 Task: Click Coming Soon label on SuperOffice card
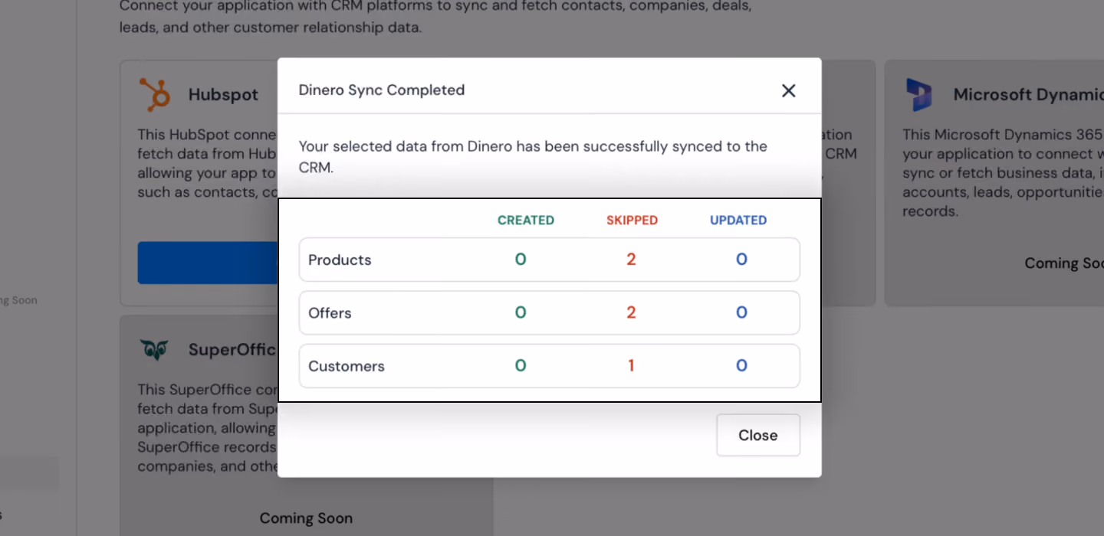tap(306, 518)
